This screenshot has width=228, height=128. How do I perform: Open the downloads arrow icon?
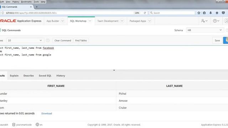pos(211,13)
